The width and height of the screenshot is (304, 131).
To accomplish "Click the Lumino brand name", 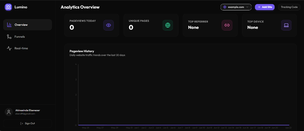I will point(21,7).
